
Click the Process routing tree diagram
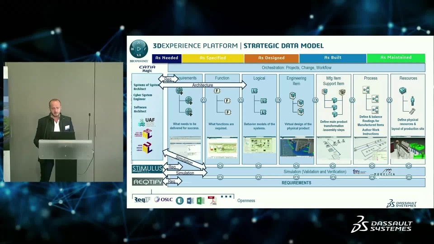[371, 100]
